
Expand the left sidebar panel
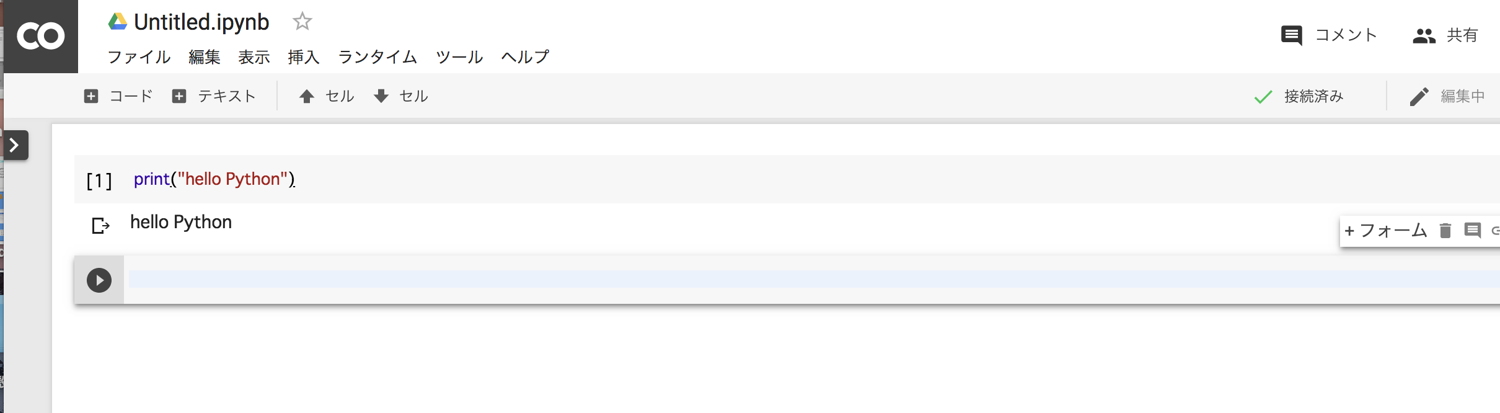[x=15, y=145]
